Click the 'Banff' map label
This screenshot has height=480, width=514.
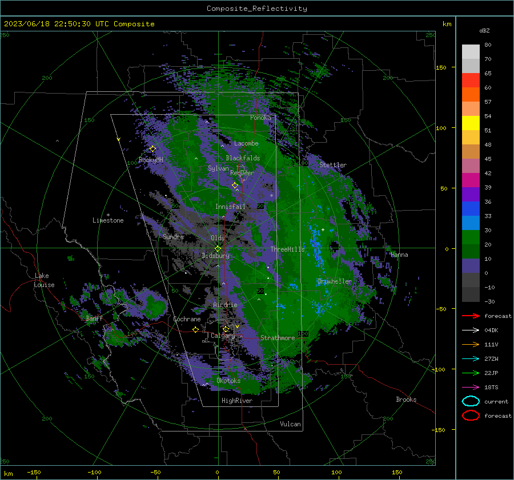94,318
